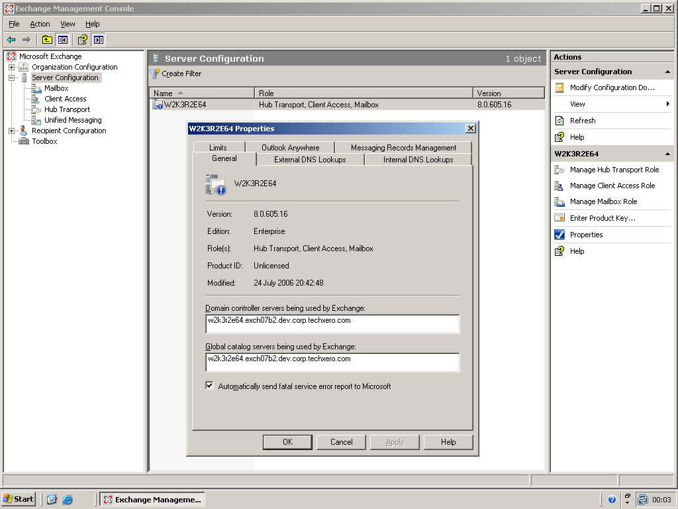678x509 pixels.
Task: Expand the Recipient Configuration tree node
Action: [x=11, y=131]
